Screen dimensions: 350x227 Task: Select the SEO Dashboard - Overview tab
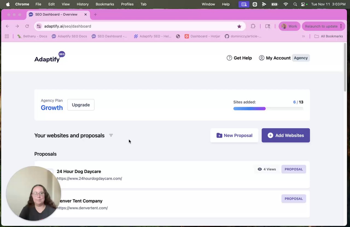58,14
